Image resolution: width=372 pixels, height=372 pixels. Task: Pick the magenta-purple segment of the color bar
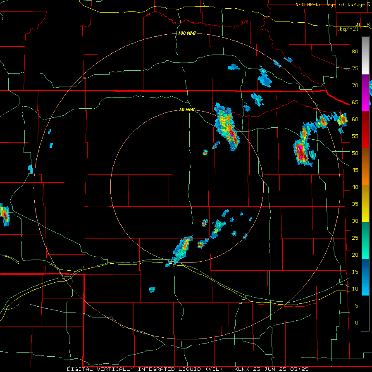pos(365,93)
